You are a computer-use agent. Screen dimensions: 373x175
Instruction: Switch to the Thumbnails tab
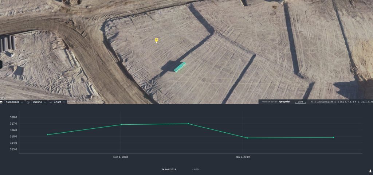tap(12, 102)
